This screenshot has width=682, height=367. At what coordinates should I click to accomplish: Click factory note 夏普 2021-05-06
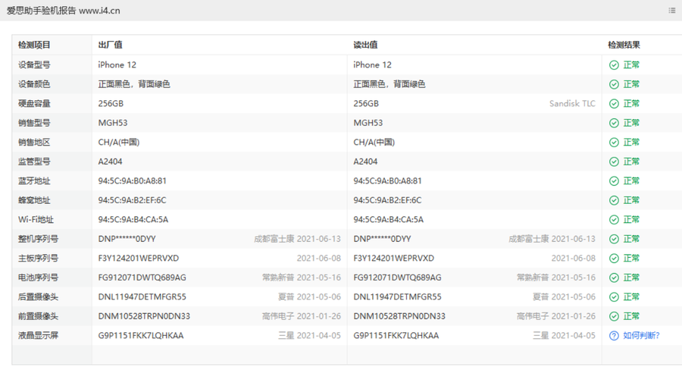[309, 297]
